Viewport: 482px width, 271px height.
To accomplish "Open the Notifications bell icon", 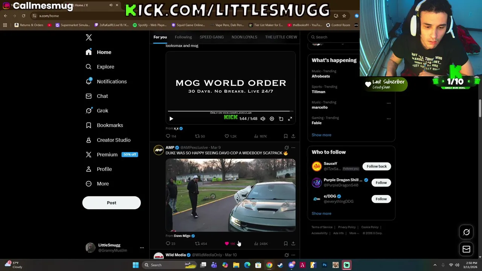I will (x=88, y=81).
